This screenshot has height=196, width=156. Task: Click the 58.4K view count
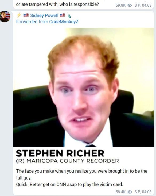point(120,192)
